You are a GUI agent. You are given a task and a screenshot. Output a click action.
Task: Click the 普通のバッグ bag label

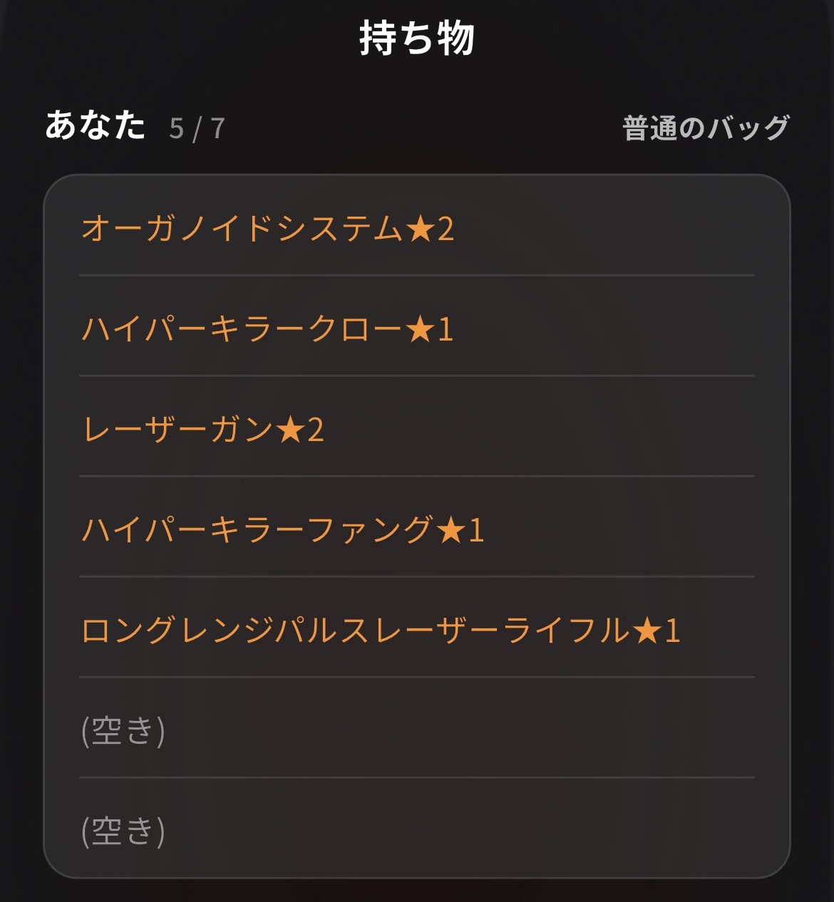pos(706,128)
